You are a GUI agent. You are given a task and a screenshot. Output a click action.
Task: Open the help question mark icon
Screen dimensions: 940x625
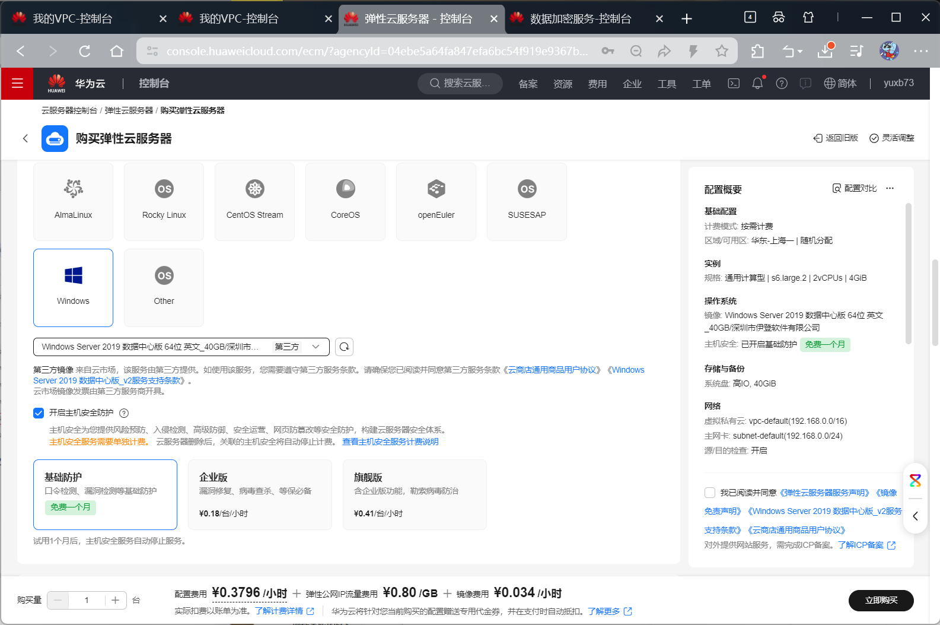pyautogui.click(x=782, y=84)
